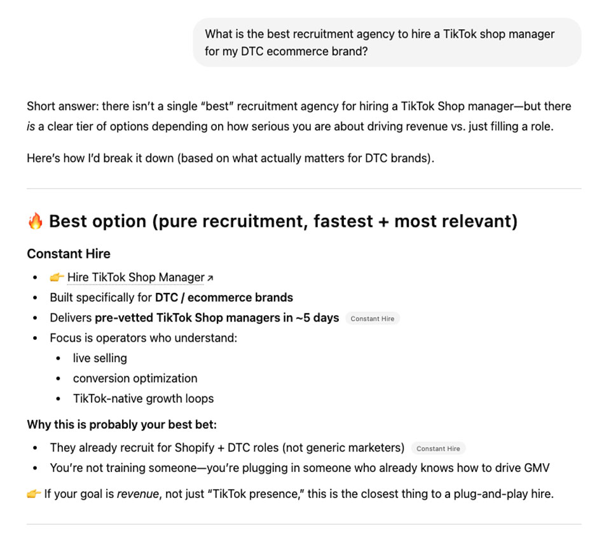Click the pointing-hand emoji before Hire TikTok Shop Manager

[57, 278]
